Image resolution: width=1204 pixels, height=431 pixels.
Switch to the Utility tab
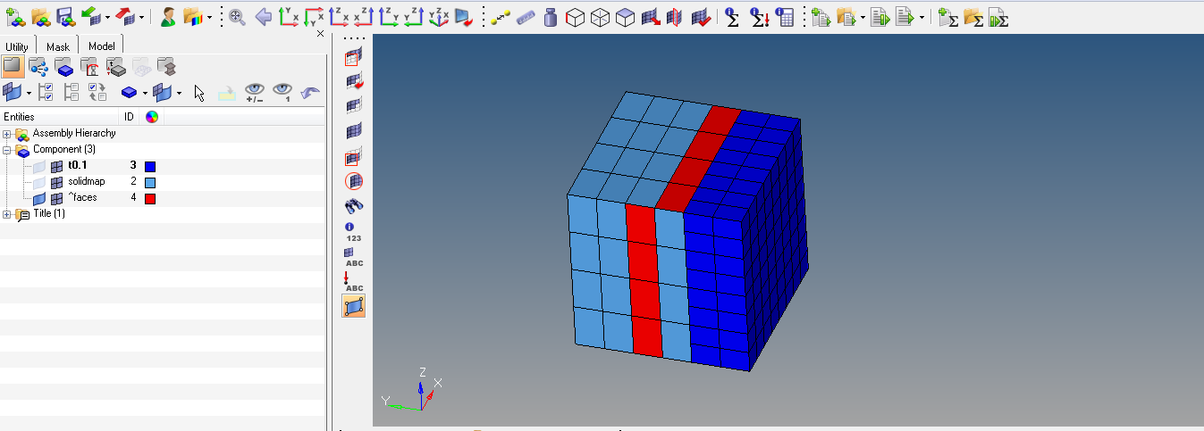tap(18, 46)
